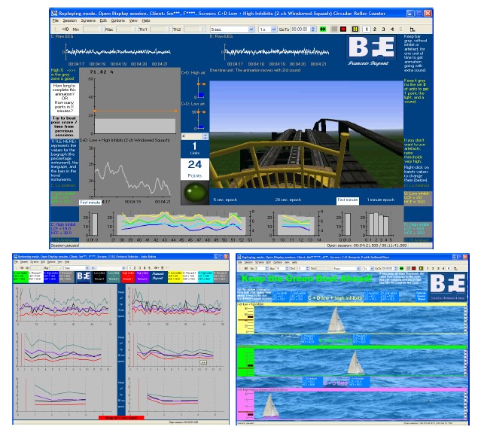Click the D Raw EEG trace

[x=276, y=52]
